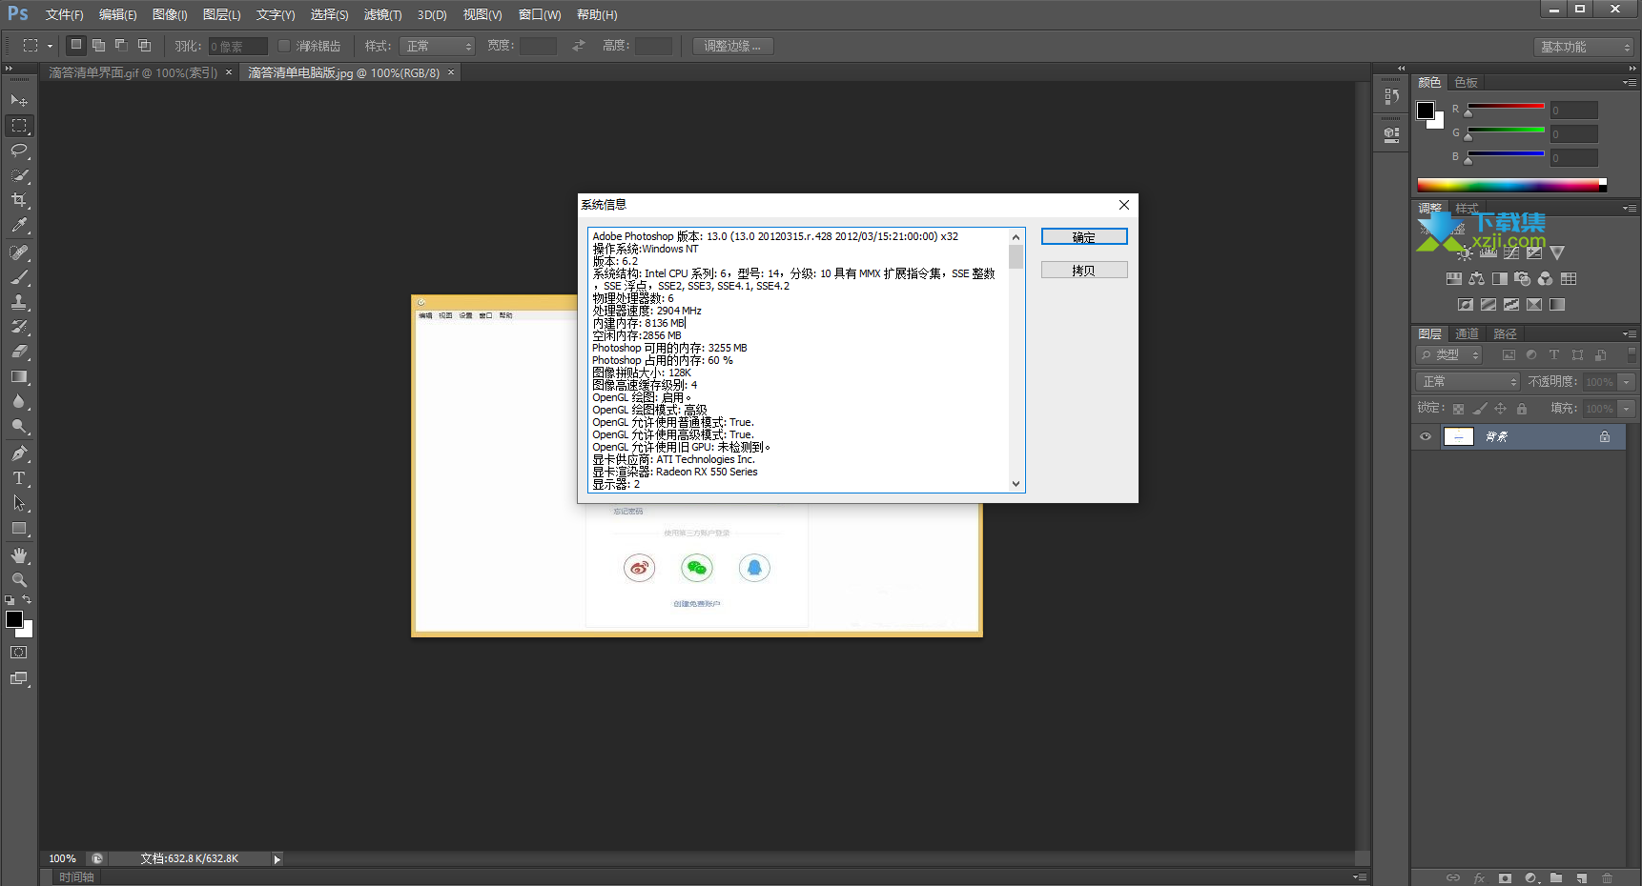
Task: Select the Rectangle shape tool
Action: (19, 528)
